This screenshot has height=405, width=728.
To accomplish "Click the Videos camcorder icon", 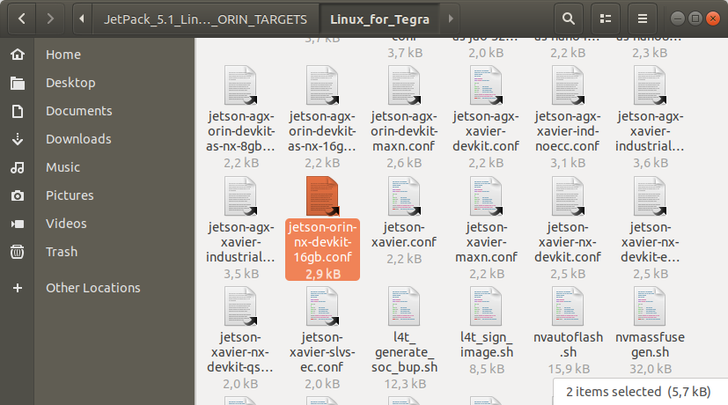I will coord(18,225).
